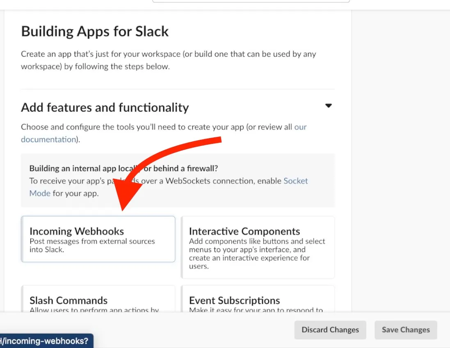Viewport: 450px width, 348px height.
Task: Click the 'Create an app' intro paragraph
Action: (168, 60)
